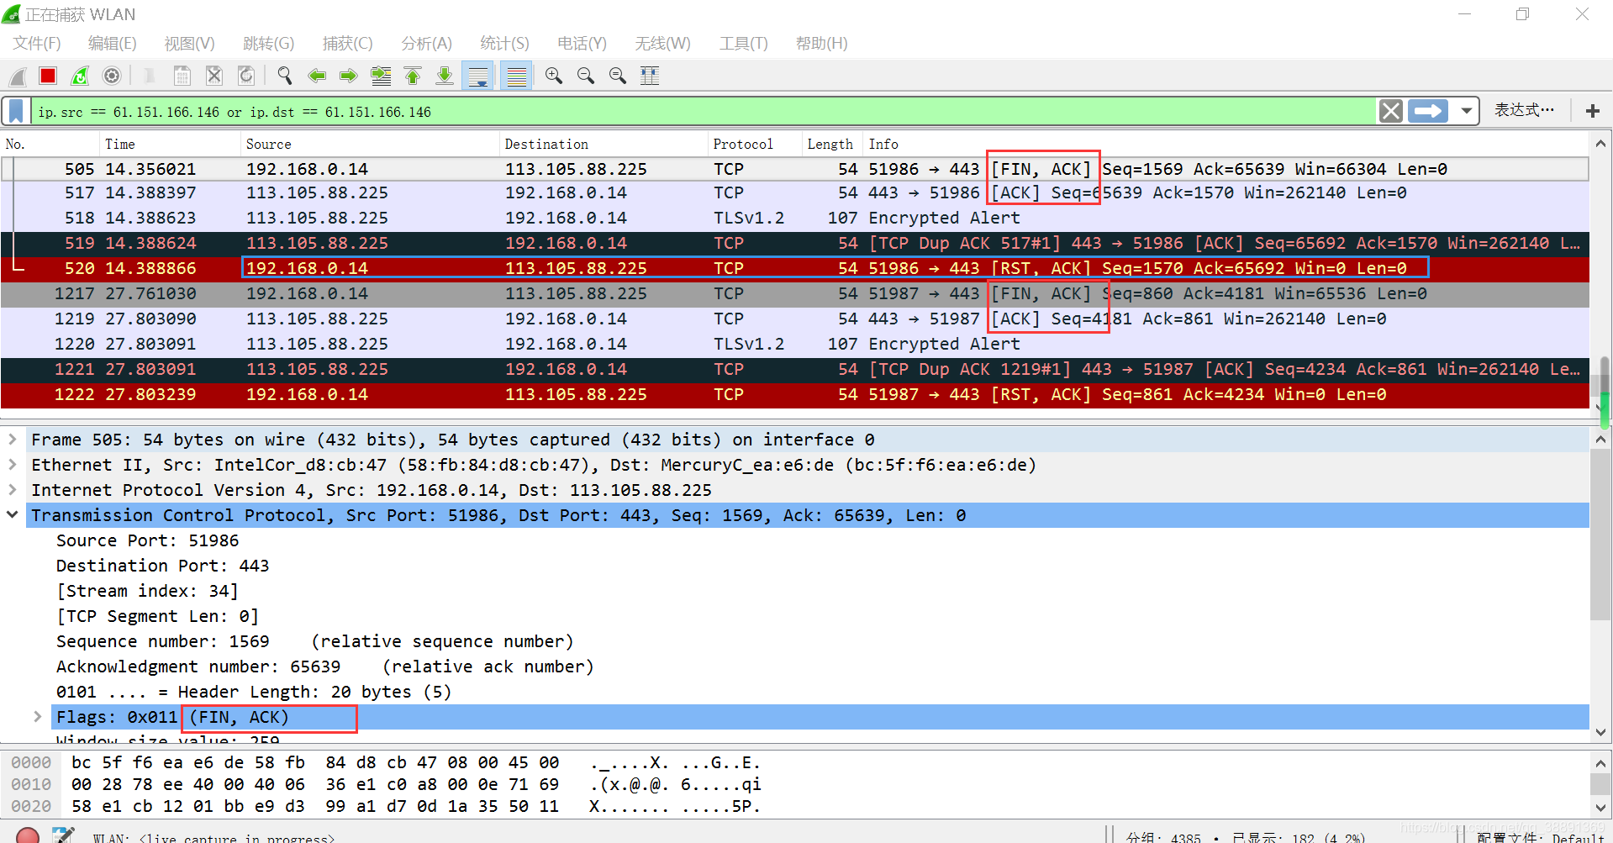Viewport: 1613px width, 843px height.
Task: Expand Internet Protocol Version 4 row
Action: click(x=13, y=490)
